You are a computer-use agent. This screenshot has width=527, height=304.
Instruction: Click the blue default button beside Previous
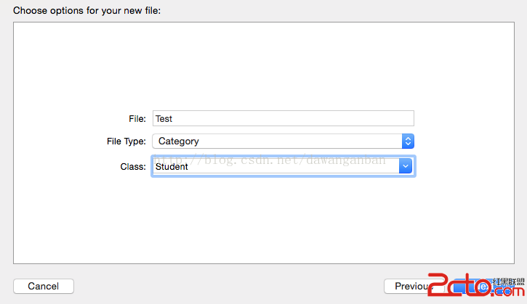(484, 286)
